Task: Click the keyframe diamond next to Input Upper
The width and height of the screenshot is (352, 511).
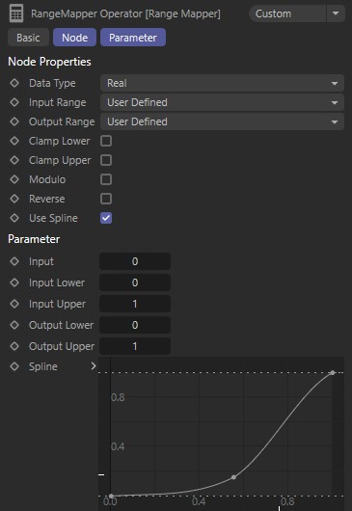Action: tap(14, 304)
